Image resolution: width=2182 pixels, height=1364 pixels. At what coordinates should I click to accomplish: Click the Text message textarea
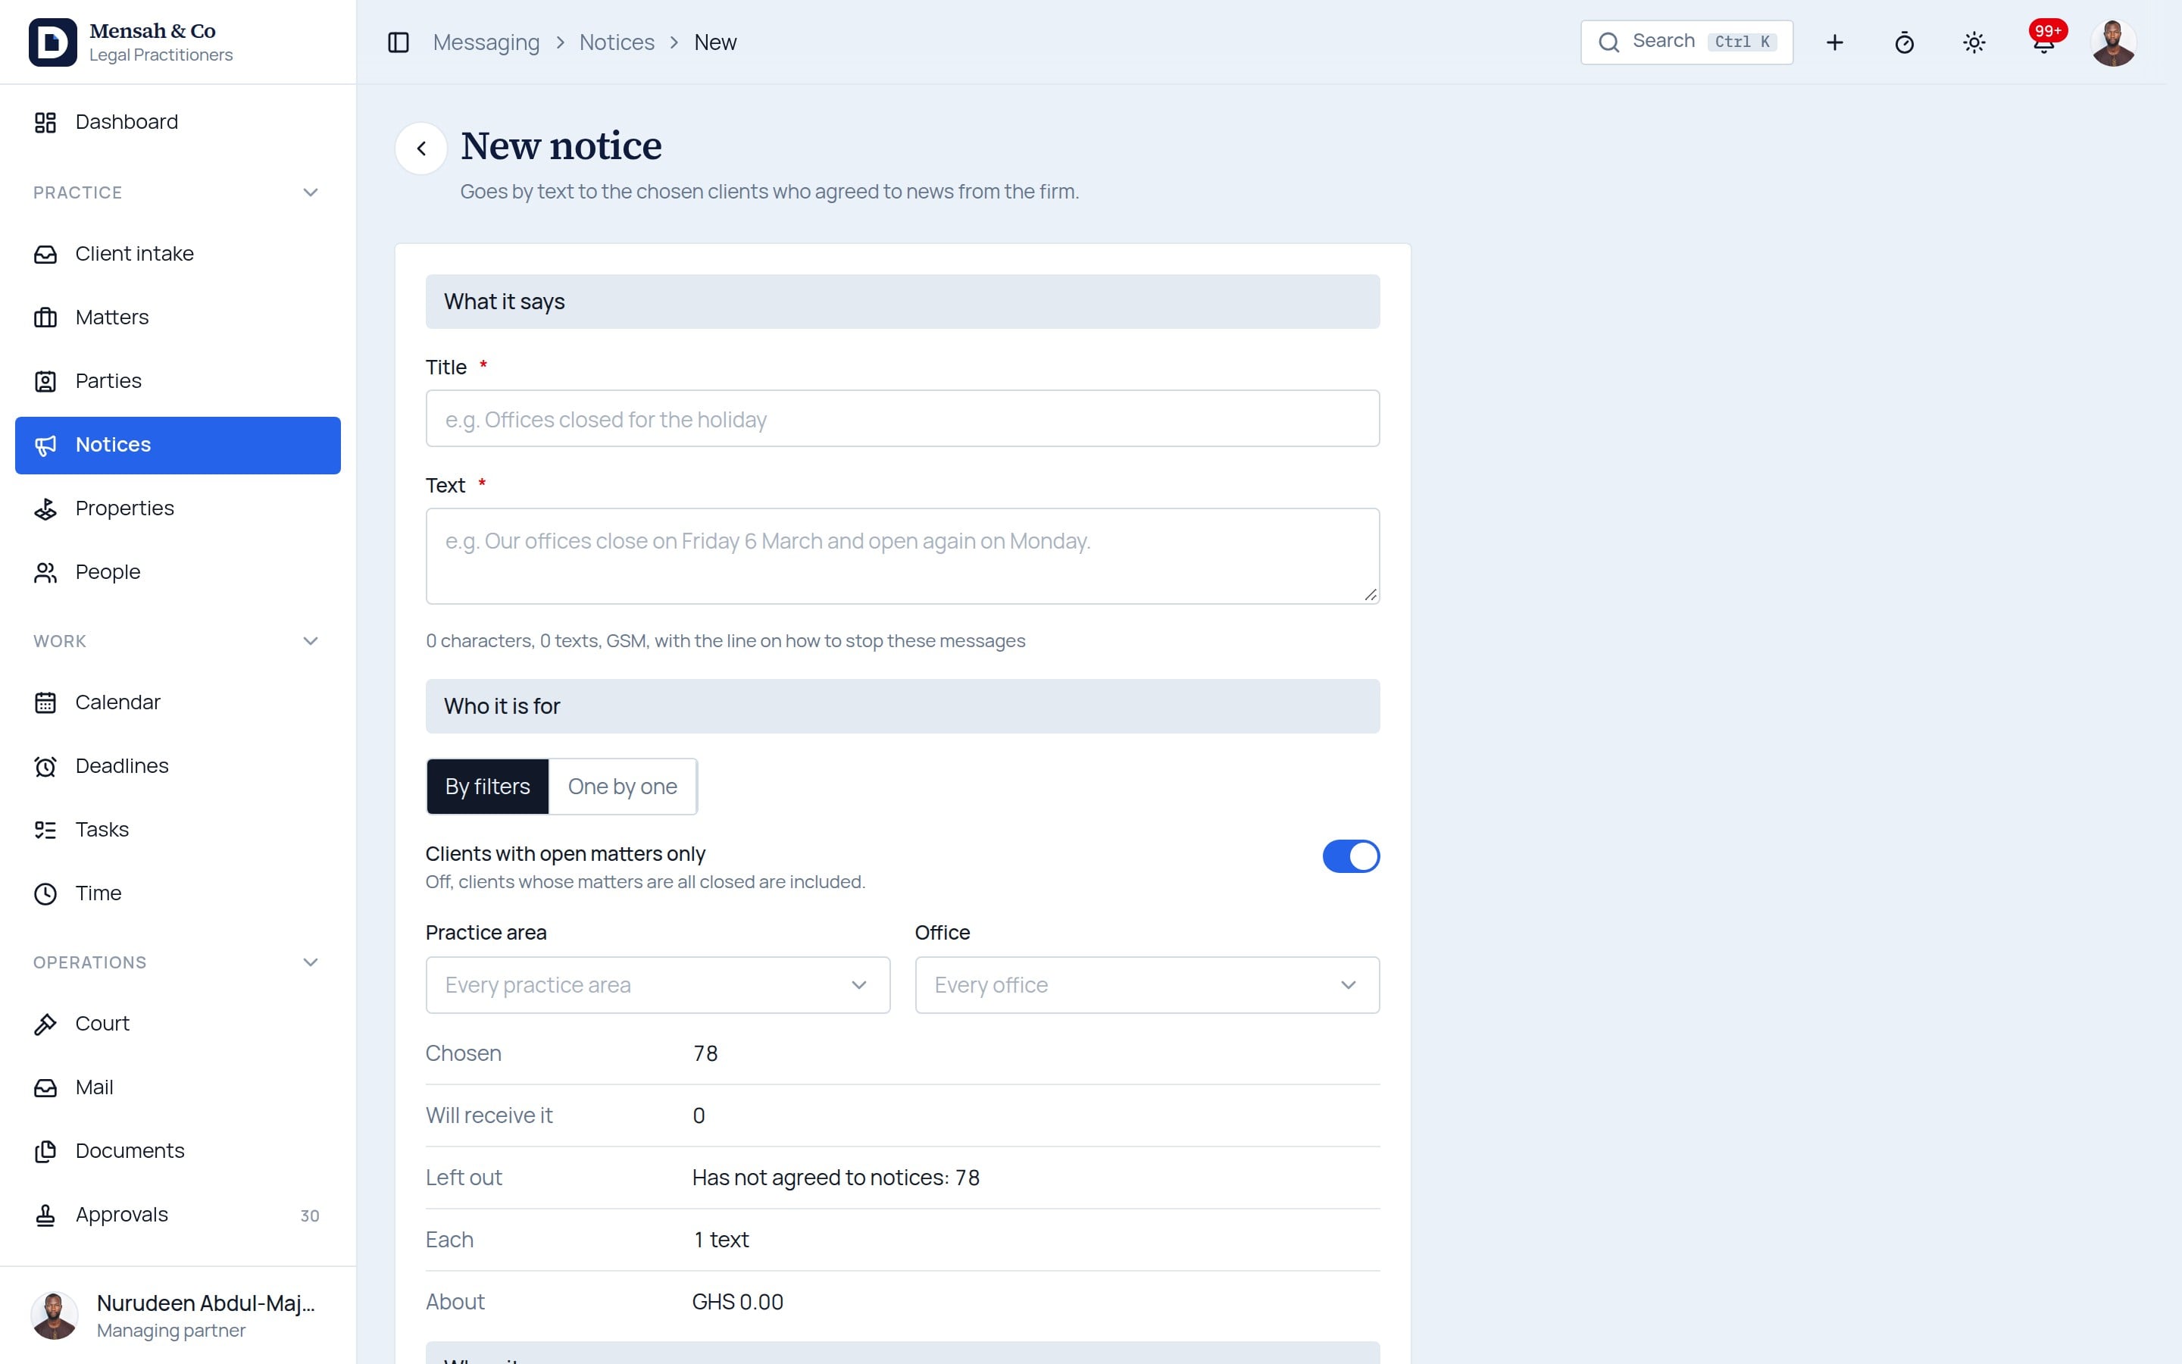902,555
